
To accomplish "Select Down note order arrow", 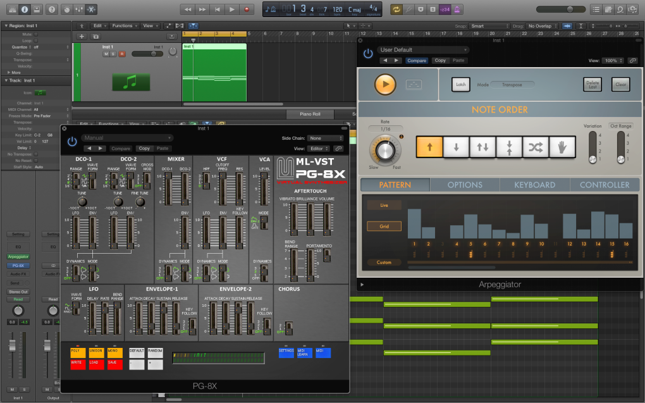I will 456,147.
